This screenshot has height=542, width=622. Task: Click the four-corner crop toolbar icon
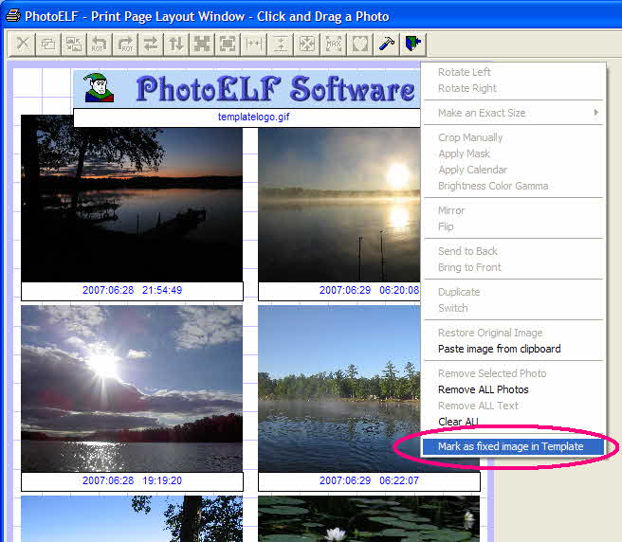pos(202,44)
